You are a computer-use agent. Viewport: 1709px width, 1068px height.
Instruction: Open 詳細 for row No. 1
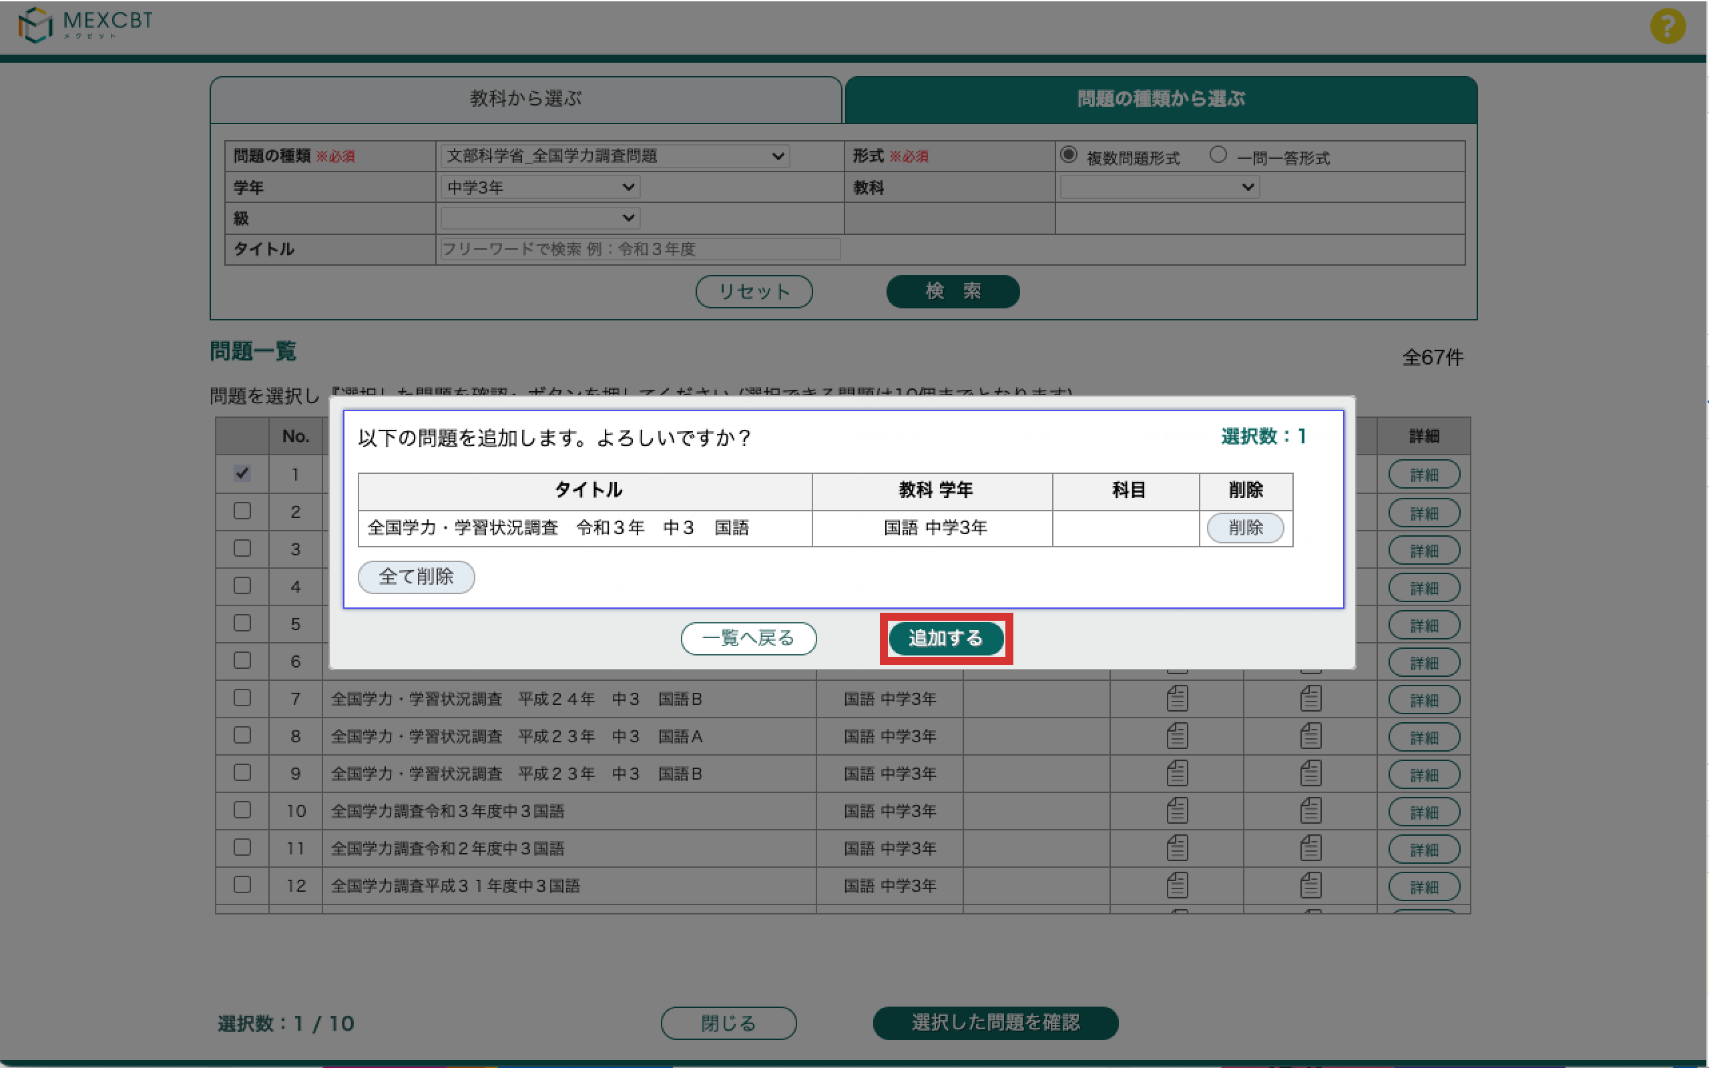[x=1424, y=475]
